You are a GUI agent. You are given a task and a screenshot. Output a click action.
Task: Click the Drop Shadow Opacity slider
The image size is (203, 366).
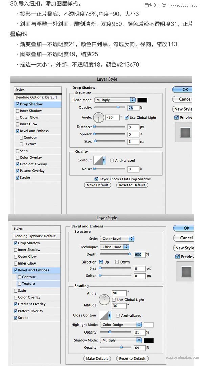coord(109,107)
